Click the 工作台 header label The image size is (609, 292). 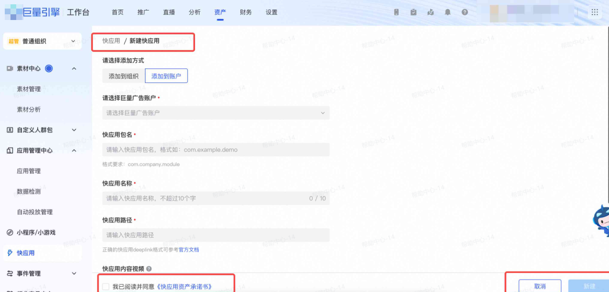[78, 12]
